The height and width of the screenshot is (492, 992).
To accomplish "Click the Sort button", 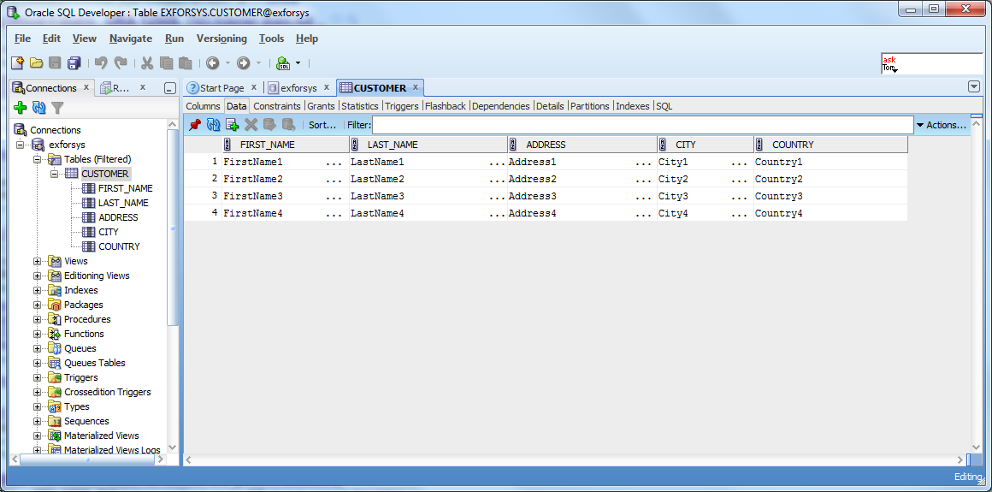I will [x=322, y=125].
